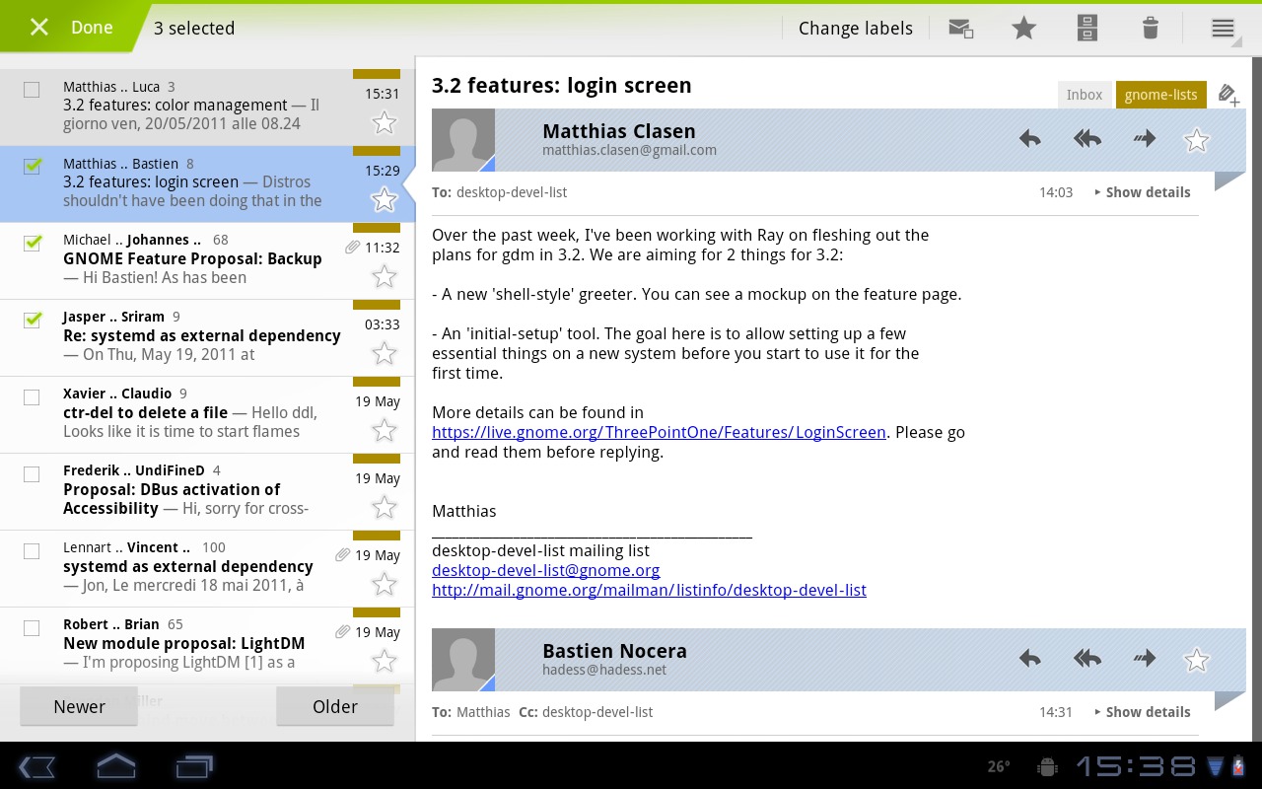Image resolution: width=1262 pixels, height=789 pixels.
Task: Star the 'ctr-del to delete a file' thread
Action: click(x=384, y=431)
